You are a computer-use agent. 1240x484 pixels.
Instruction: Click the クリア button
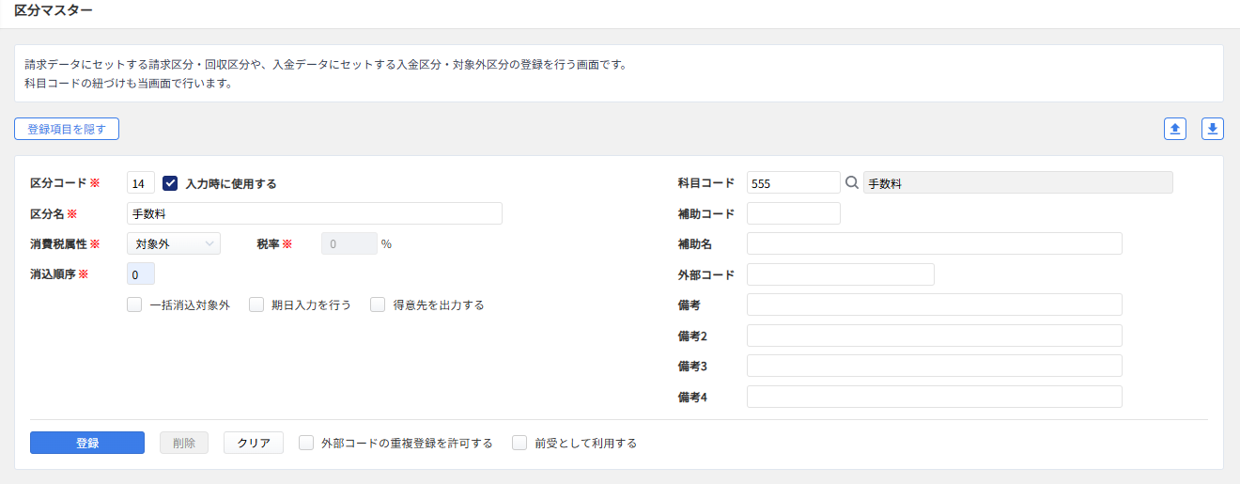(x=254, y=443)
